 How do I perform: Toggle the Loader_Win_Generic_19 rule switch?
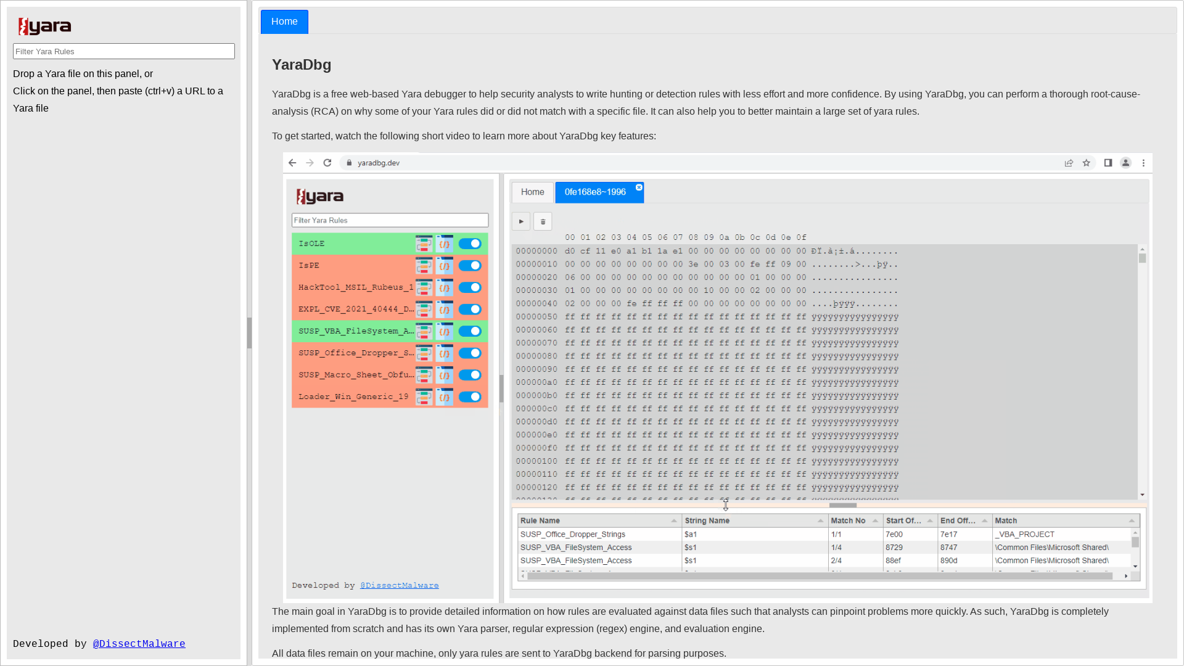tap(470, 397)
